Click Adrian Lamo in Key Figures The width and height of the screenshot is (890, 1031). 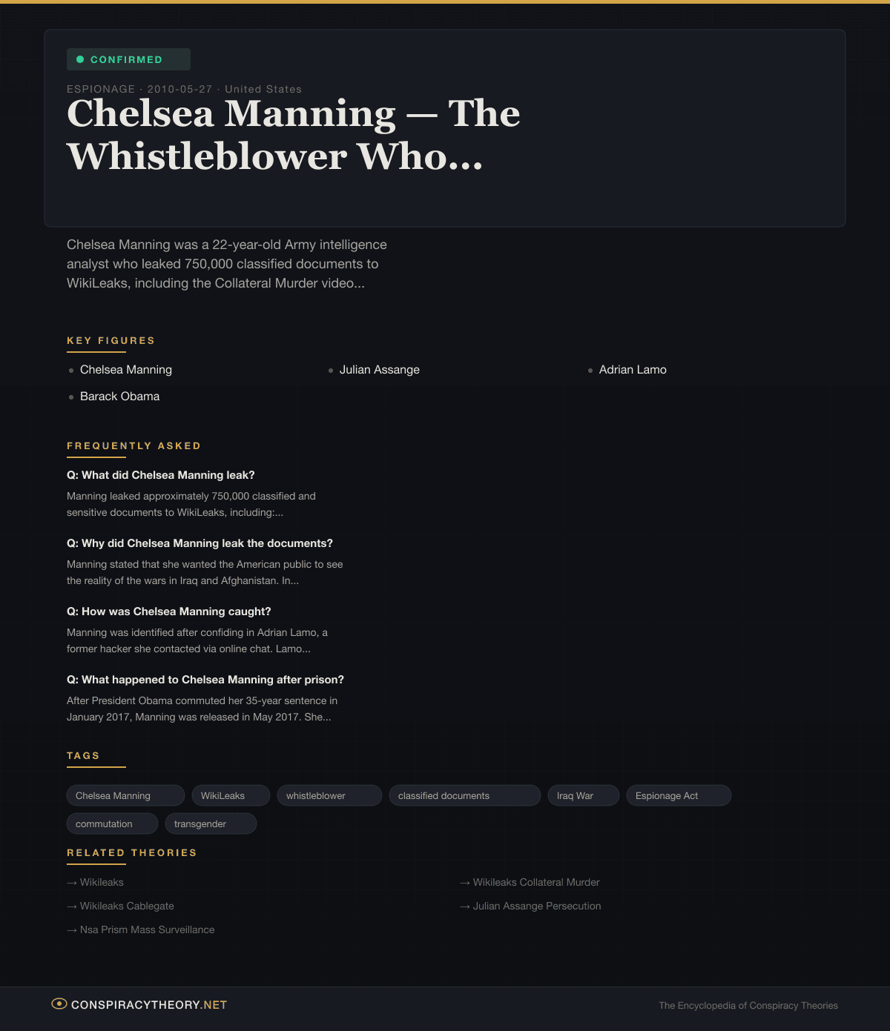coord(632,370)
